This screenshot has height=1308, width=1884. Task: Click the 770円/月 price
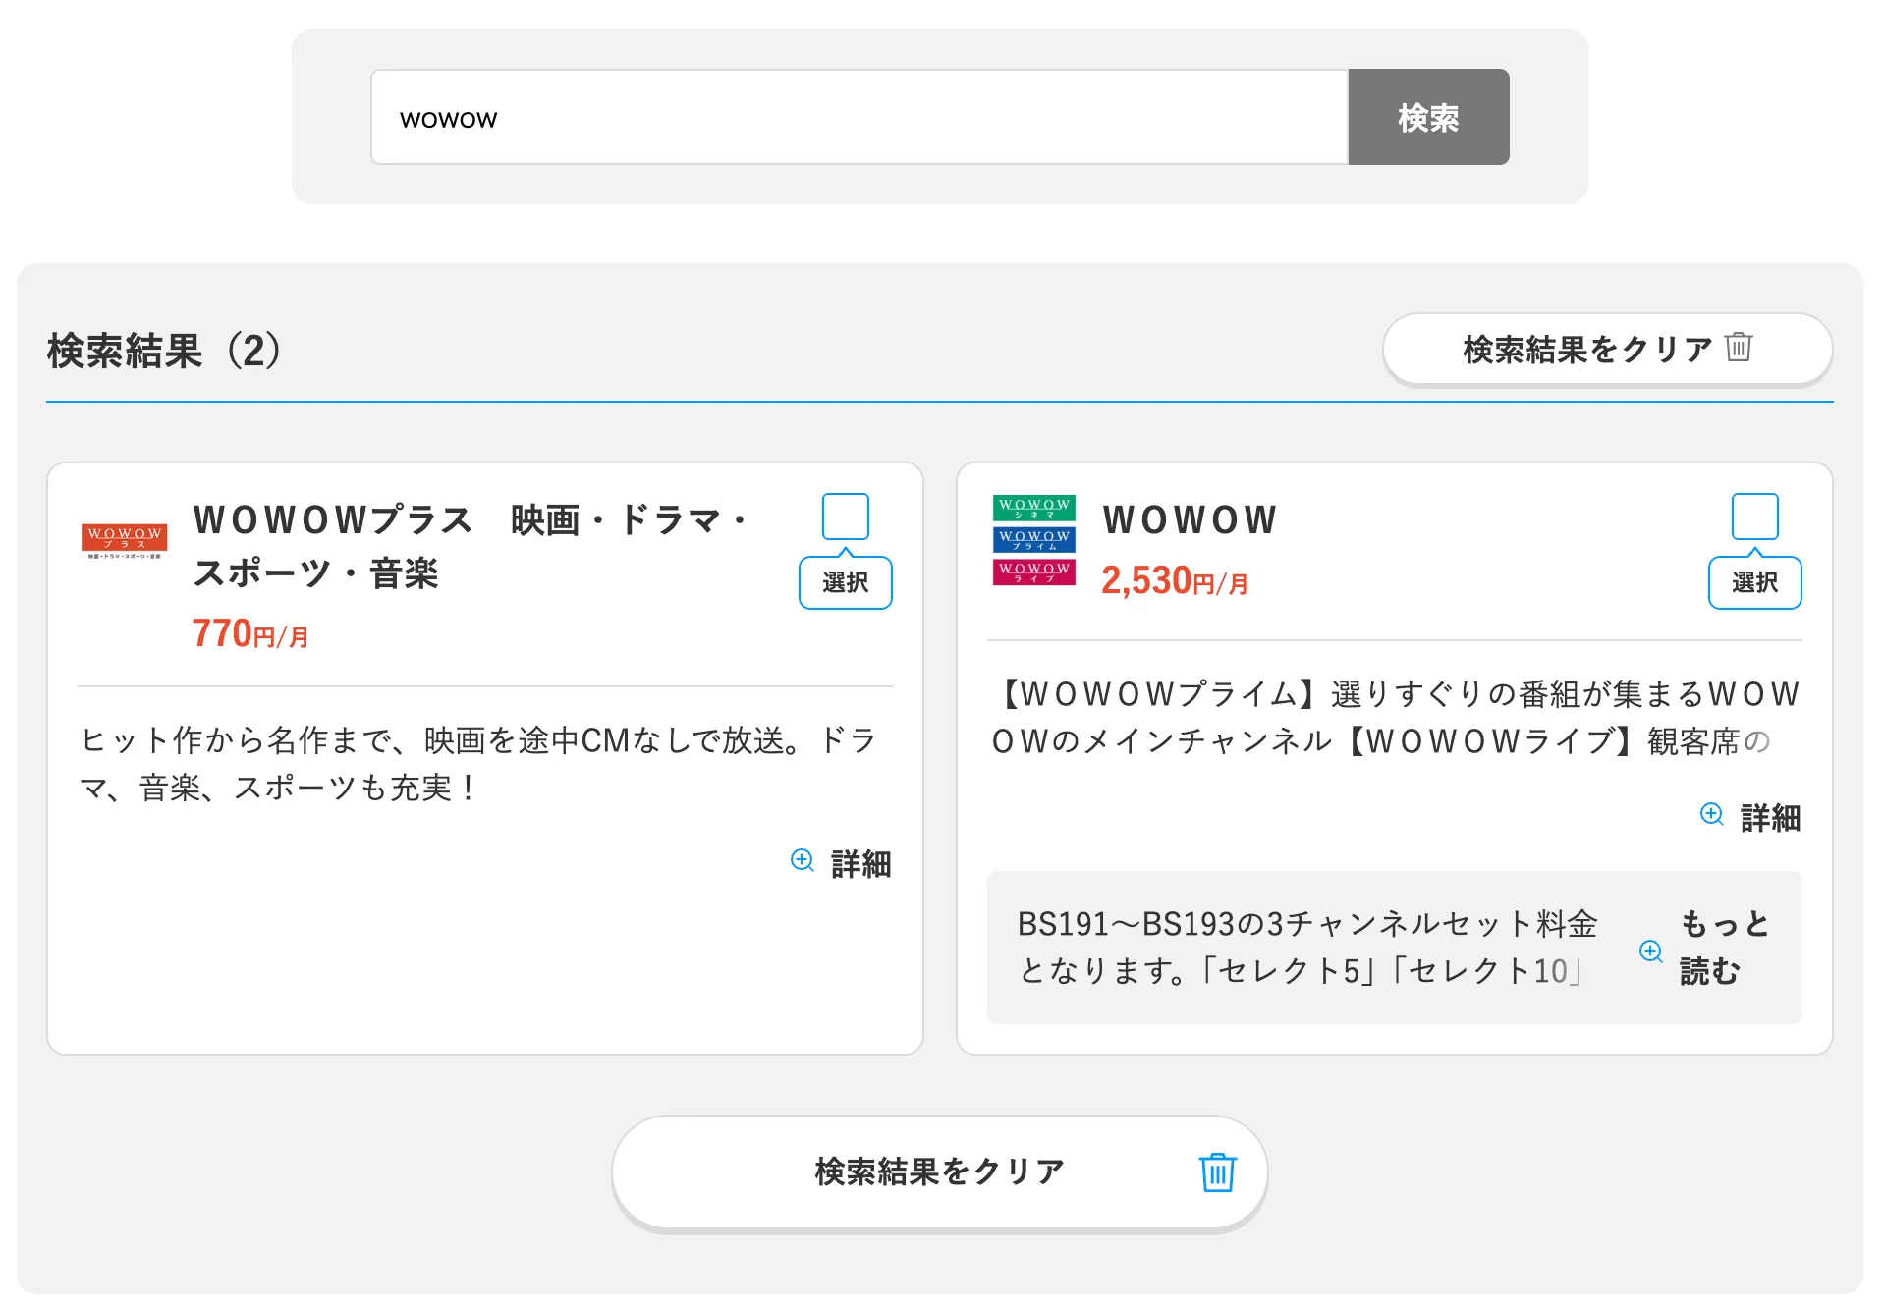(250, 633)
